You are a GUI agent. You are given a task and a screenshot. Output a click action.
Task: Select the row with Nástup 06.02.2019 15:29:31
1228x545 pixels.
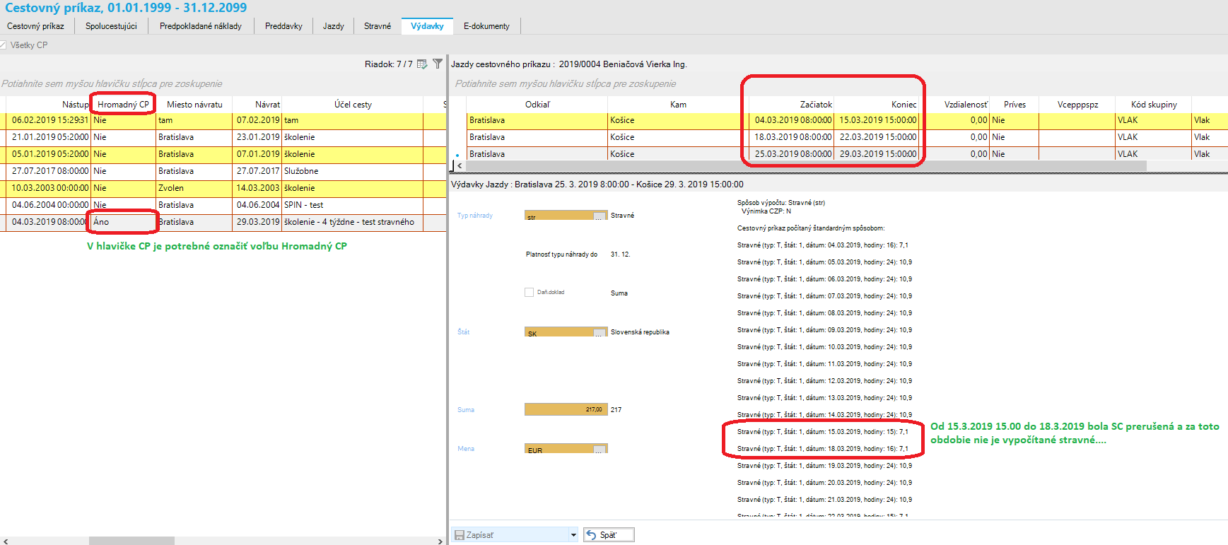click(223, 120)
